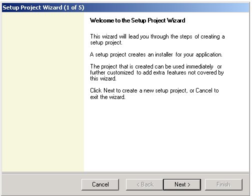Screen dimensions: 252x196
Task: Select the 'creates an installer' sentence
Action: [x=156, y=54]
